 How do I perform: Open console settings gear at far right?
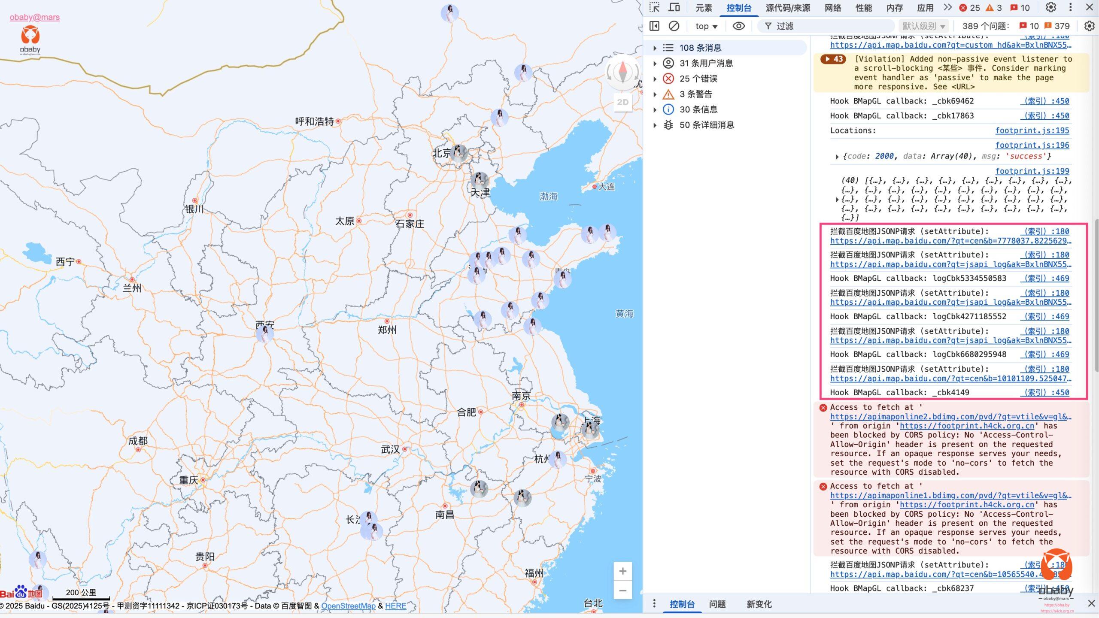[x=1089, y=26]
